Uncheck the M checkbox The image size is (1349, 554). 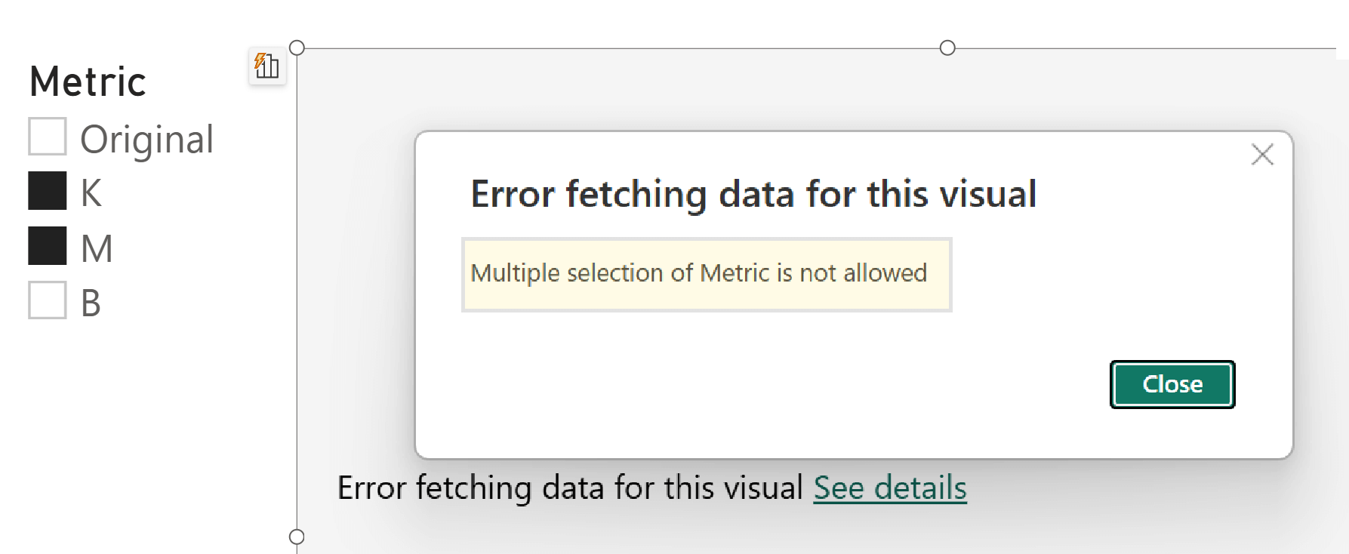pos(48,246)
